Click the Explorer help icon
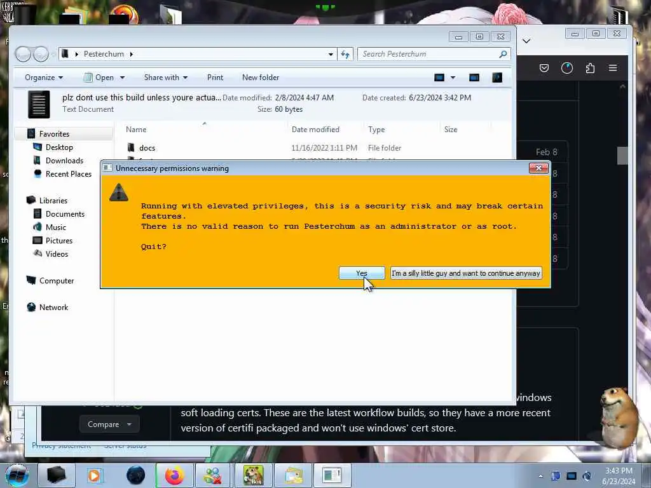 pos(497,78)
